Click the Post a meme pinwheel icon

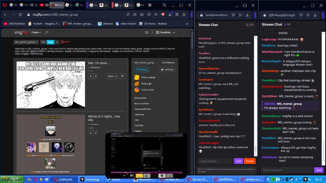click(137, 77)
